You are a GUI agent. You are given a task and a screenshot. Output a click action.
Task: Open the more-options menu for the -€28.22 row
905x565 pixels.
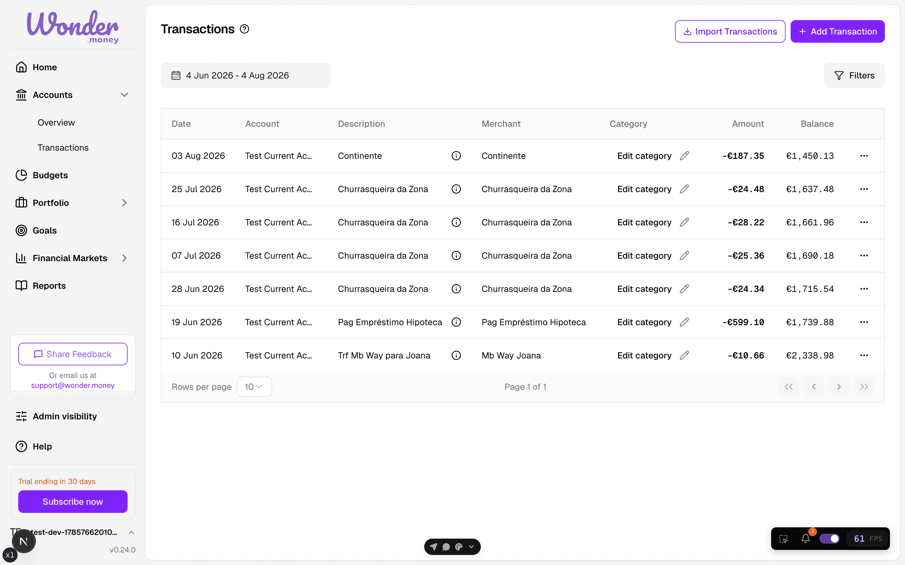[x=864, y=222]
